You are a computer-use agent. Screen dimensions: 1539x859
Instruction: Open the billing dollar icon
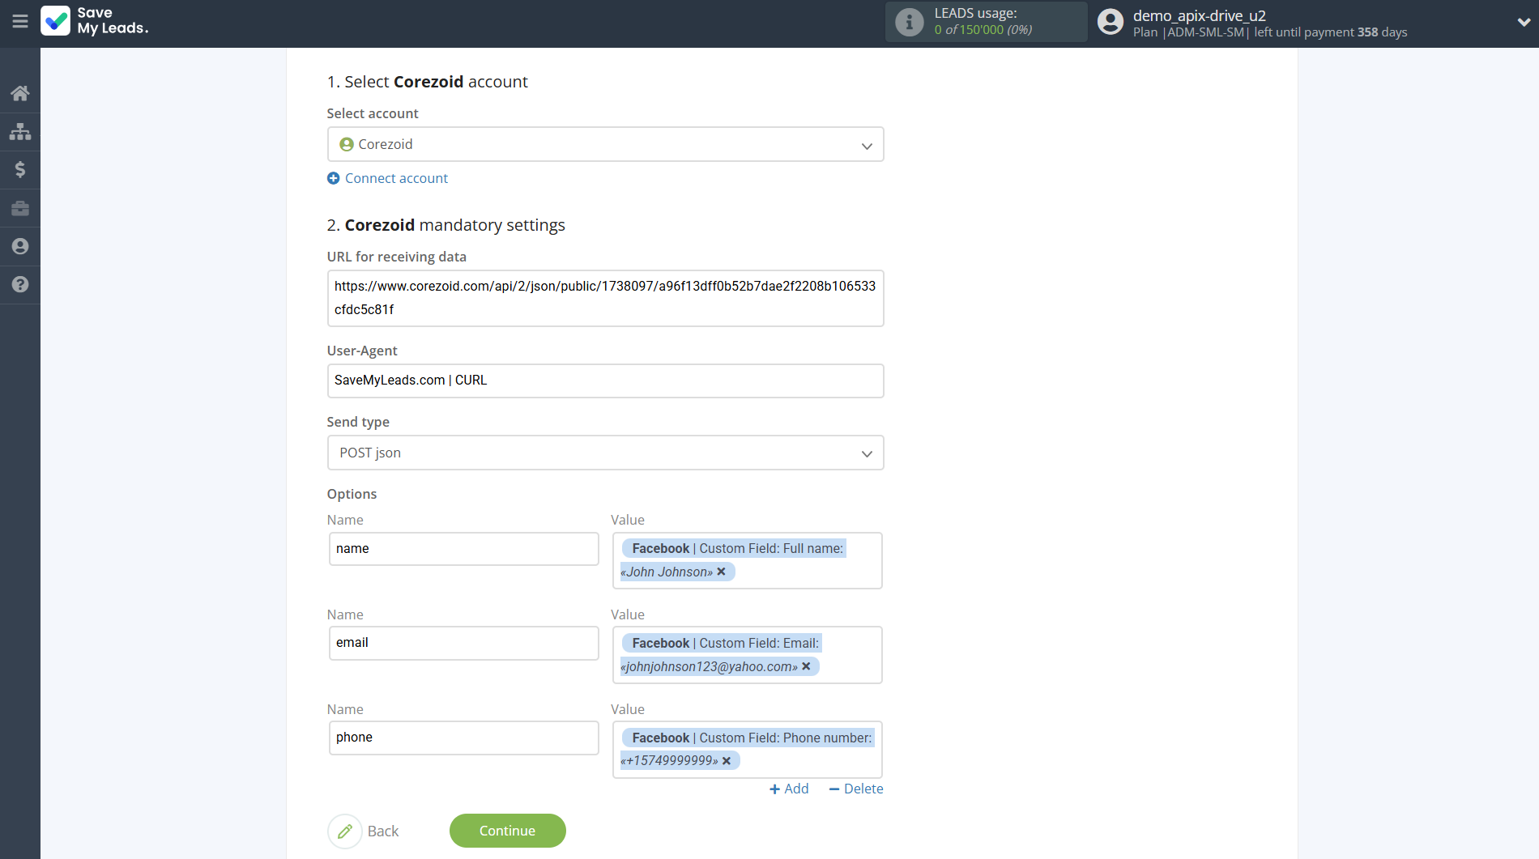(20, 169)
